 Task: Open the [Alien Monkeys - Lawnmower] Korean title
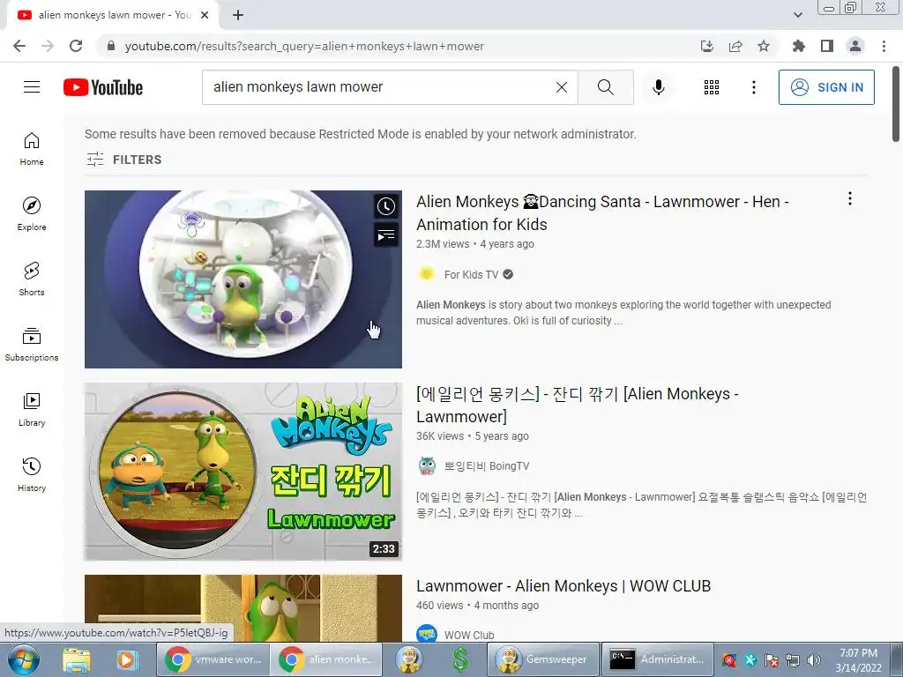[577, 405]
